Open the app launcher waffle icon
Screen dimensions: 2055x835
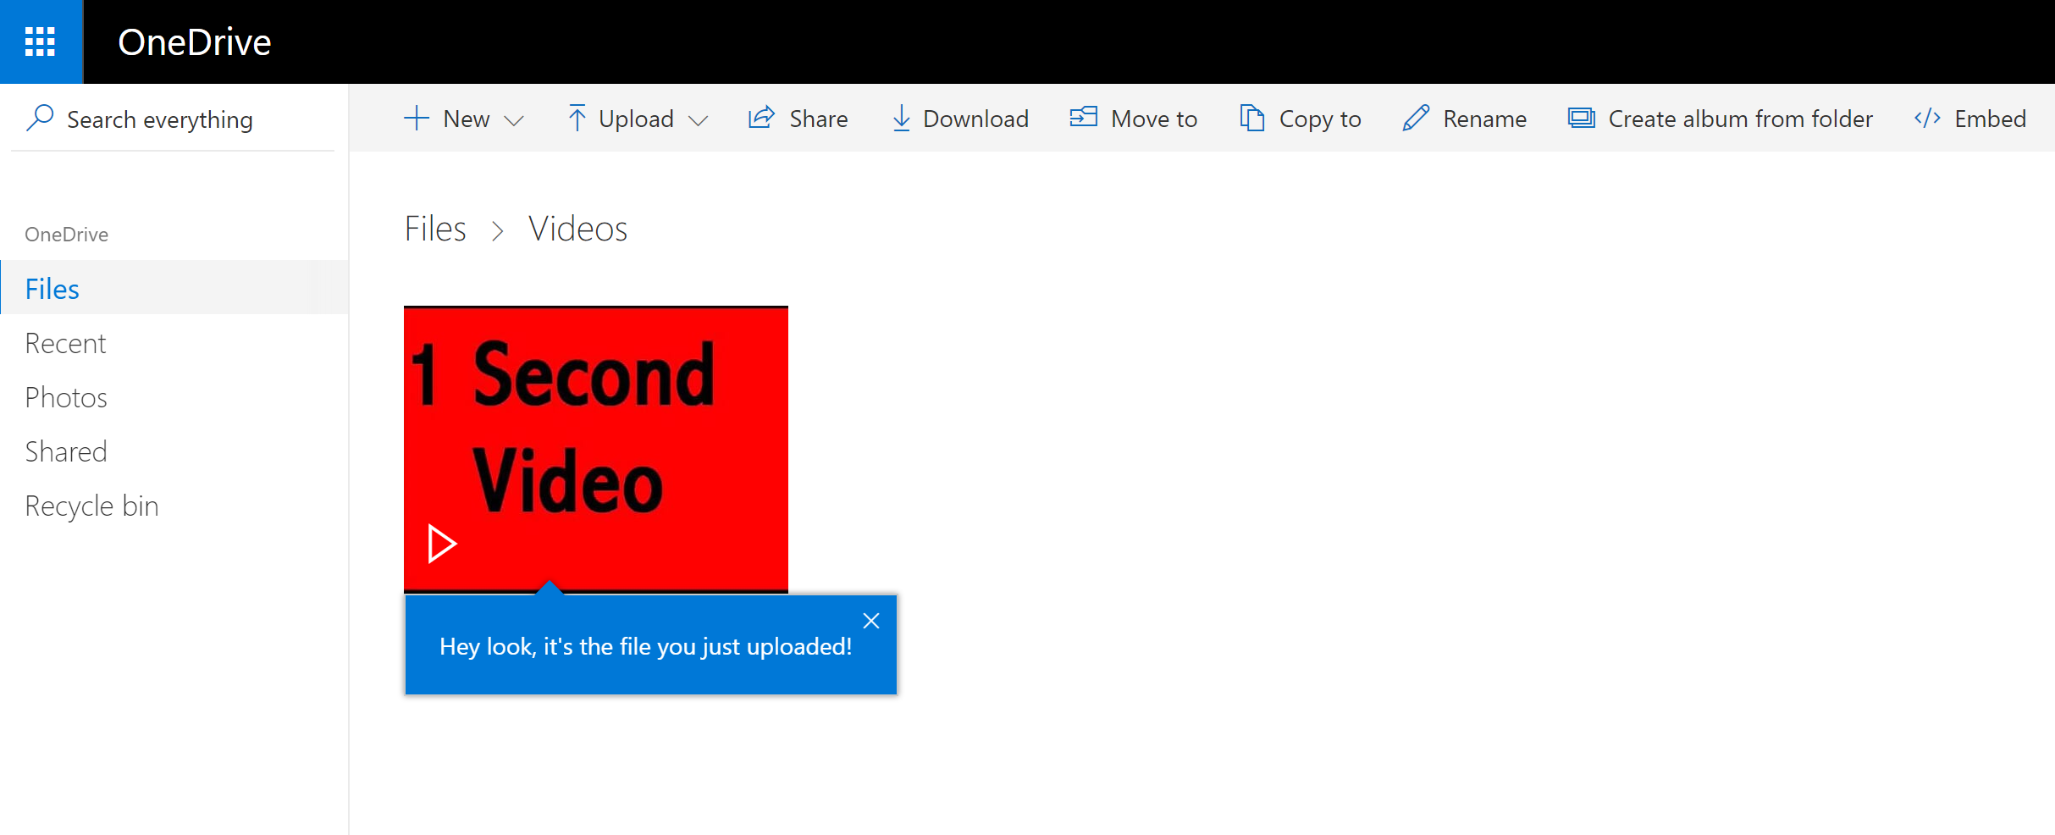click(41, 41)
